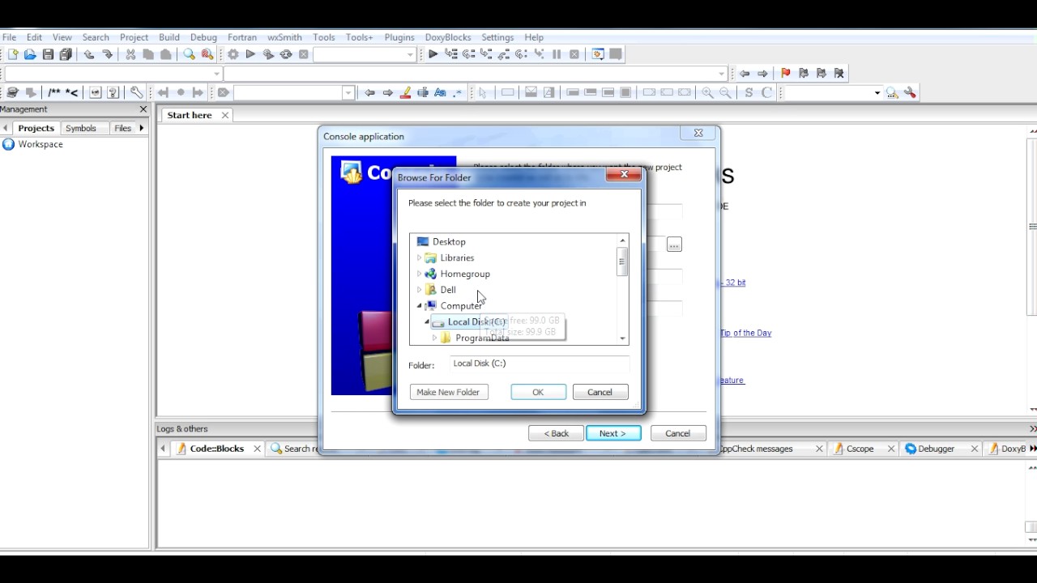Click the Next button in wizard
This screenshot has height=583, width=1037.
[613, 433]
